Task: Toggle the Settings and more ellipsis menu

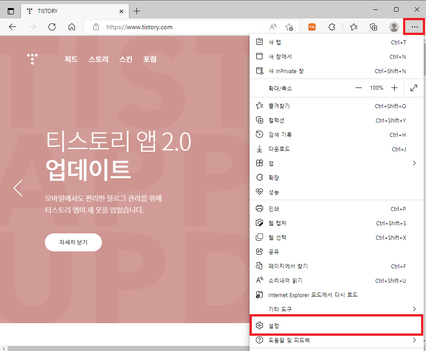Action: point(415,27)
